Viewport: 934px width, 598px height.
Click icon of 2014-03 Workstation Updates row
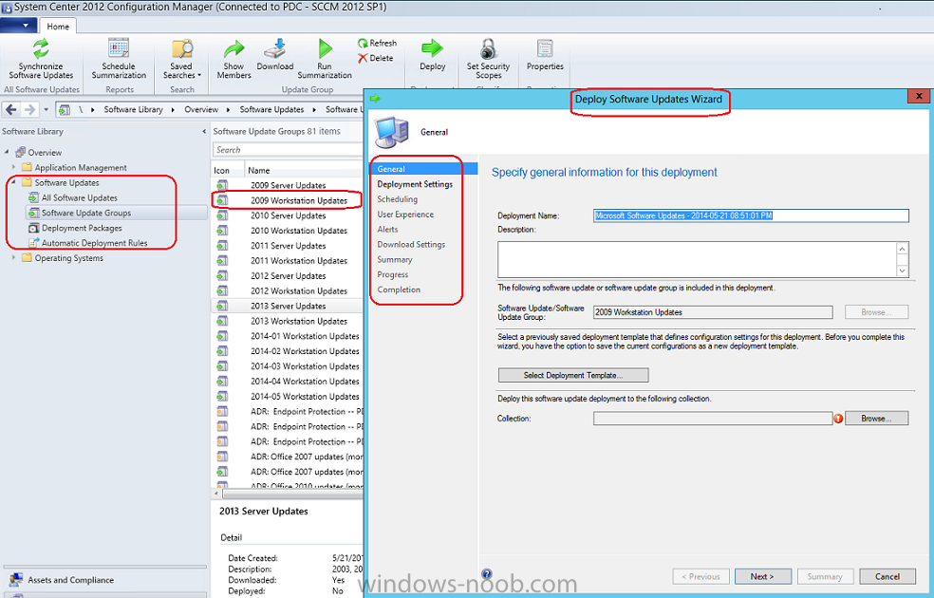pyautogui.click(x=222, y=365)
